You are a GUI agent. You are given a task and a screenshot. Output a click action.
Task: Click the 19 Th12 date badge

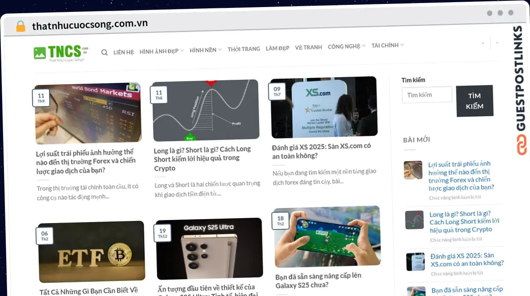point(163,233)
